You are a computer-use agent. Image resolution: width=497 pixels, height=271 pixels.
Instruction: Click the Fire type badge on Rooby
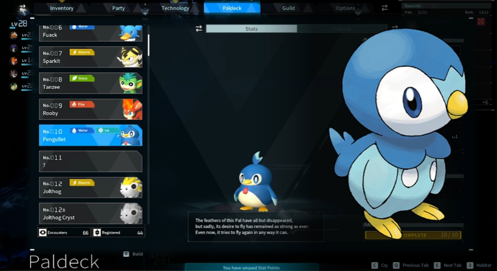coord(82,104)
